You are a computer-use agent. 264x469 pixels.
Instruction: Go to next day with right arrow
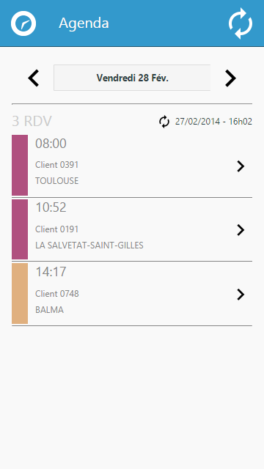pyautogui.click(x=230, y=78)
